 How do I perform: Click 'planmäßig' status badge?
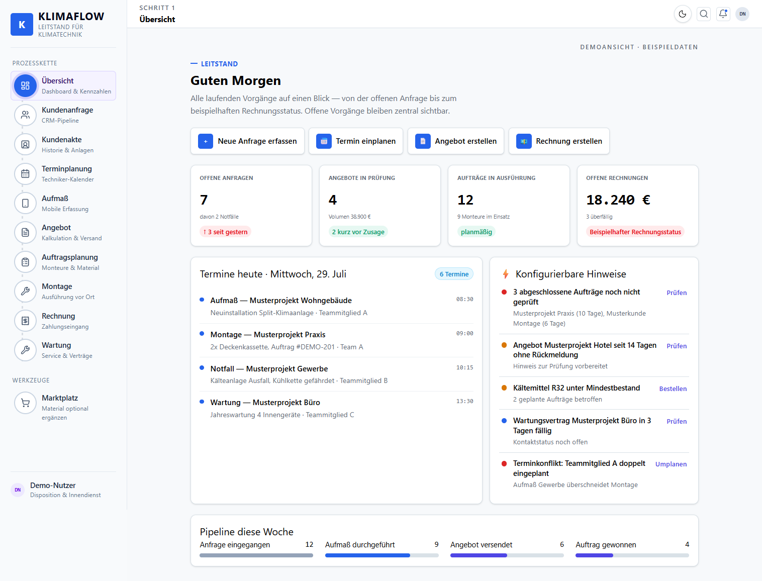477,232
